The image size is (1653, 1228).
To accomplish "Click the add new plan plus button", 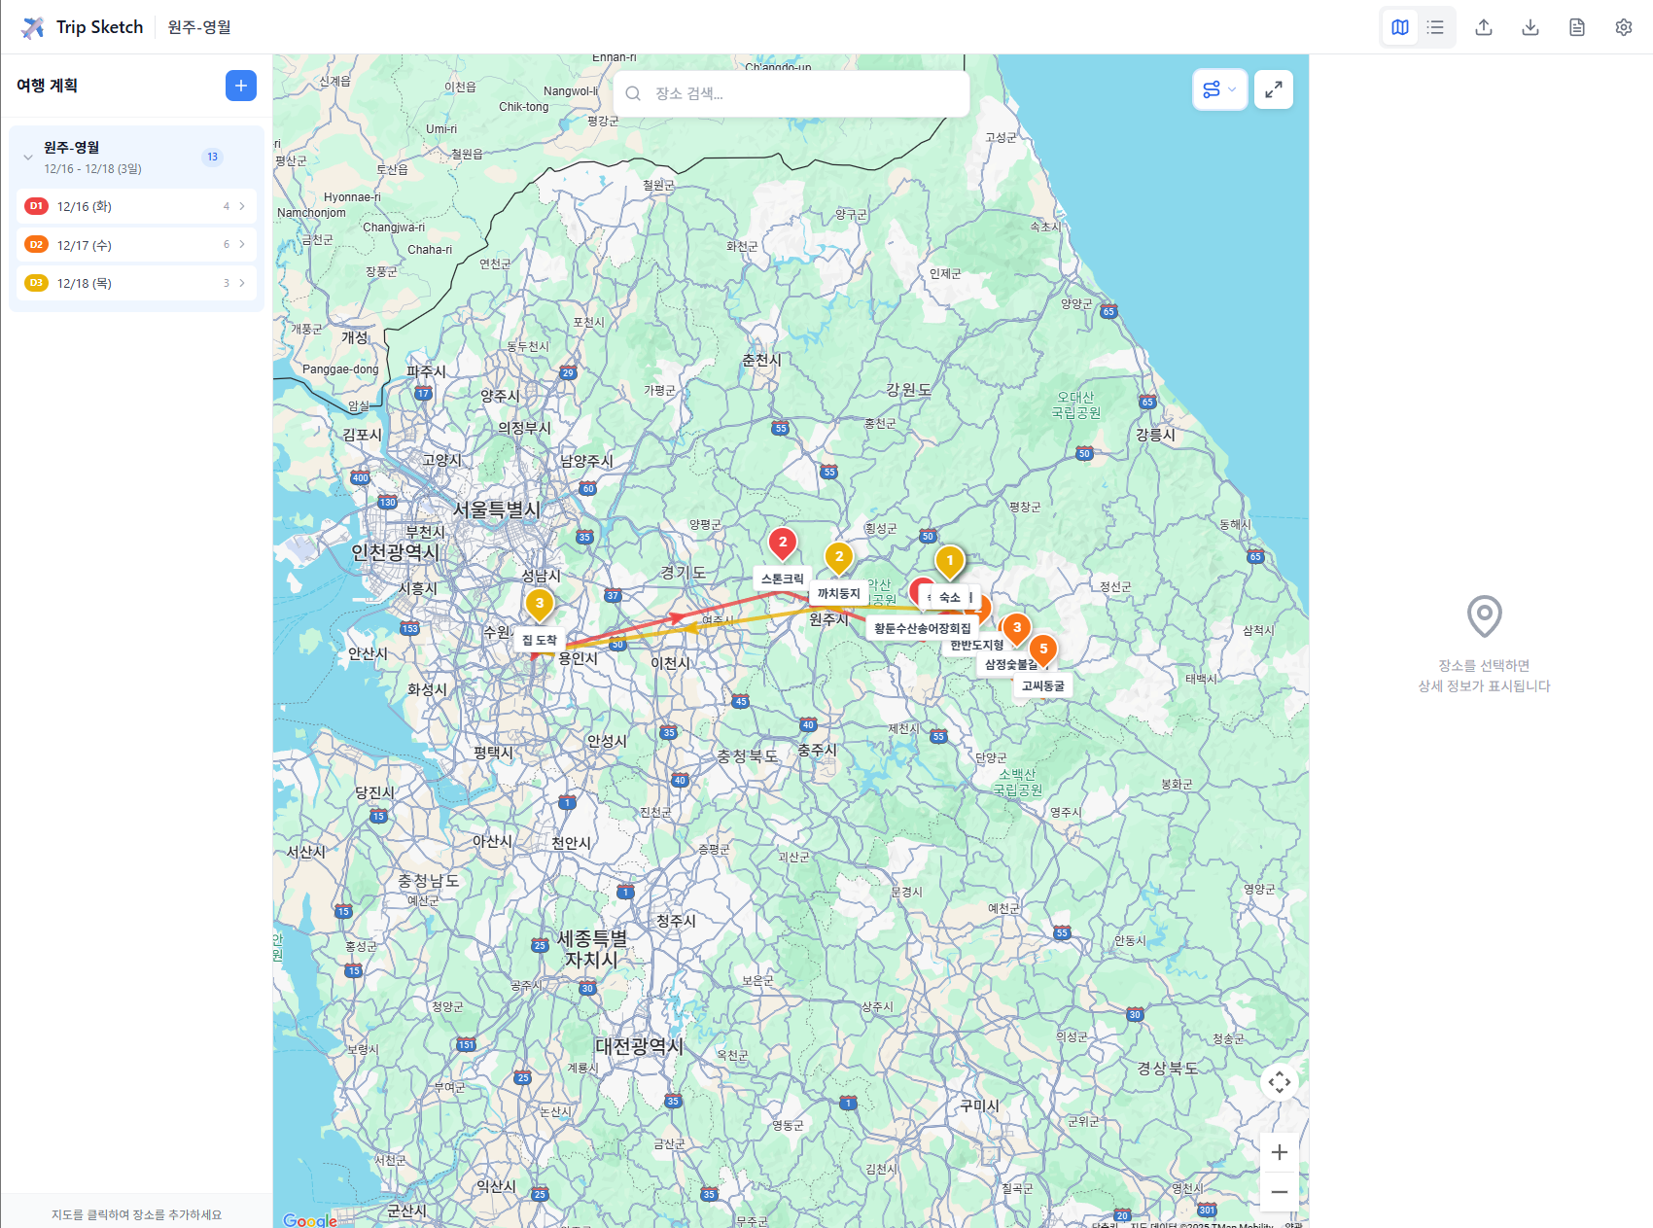I will [240, 85].
